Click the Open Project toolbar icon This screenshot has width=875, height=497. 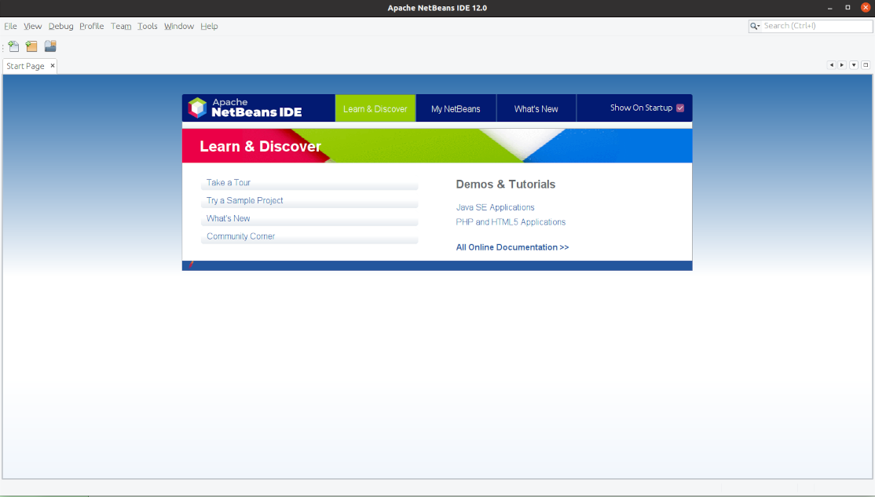[x=50, y=46]
